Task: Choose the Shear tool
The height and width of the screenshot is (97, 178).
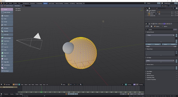Action: pyautogui.click(x=7, y=68)
